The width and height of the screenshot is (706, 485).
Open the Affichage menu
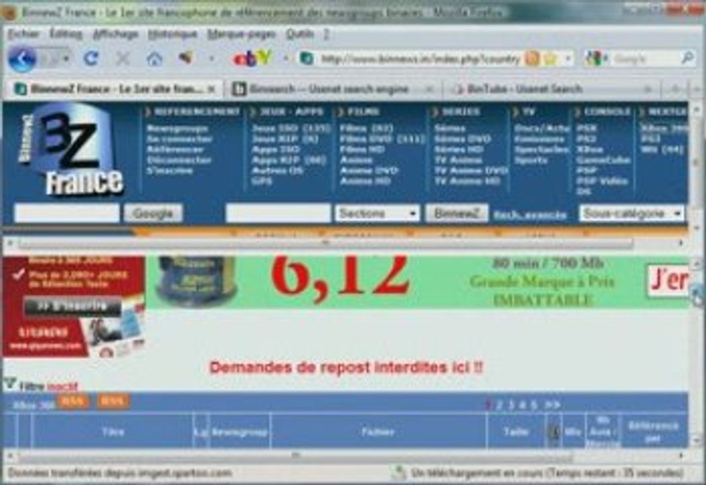(115, 34)
